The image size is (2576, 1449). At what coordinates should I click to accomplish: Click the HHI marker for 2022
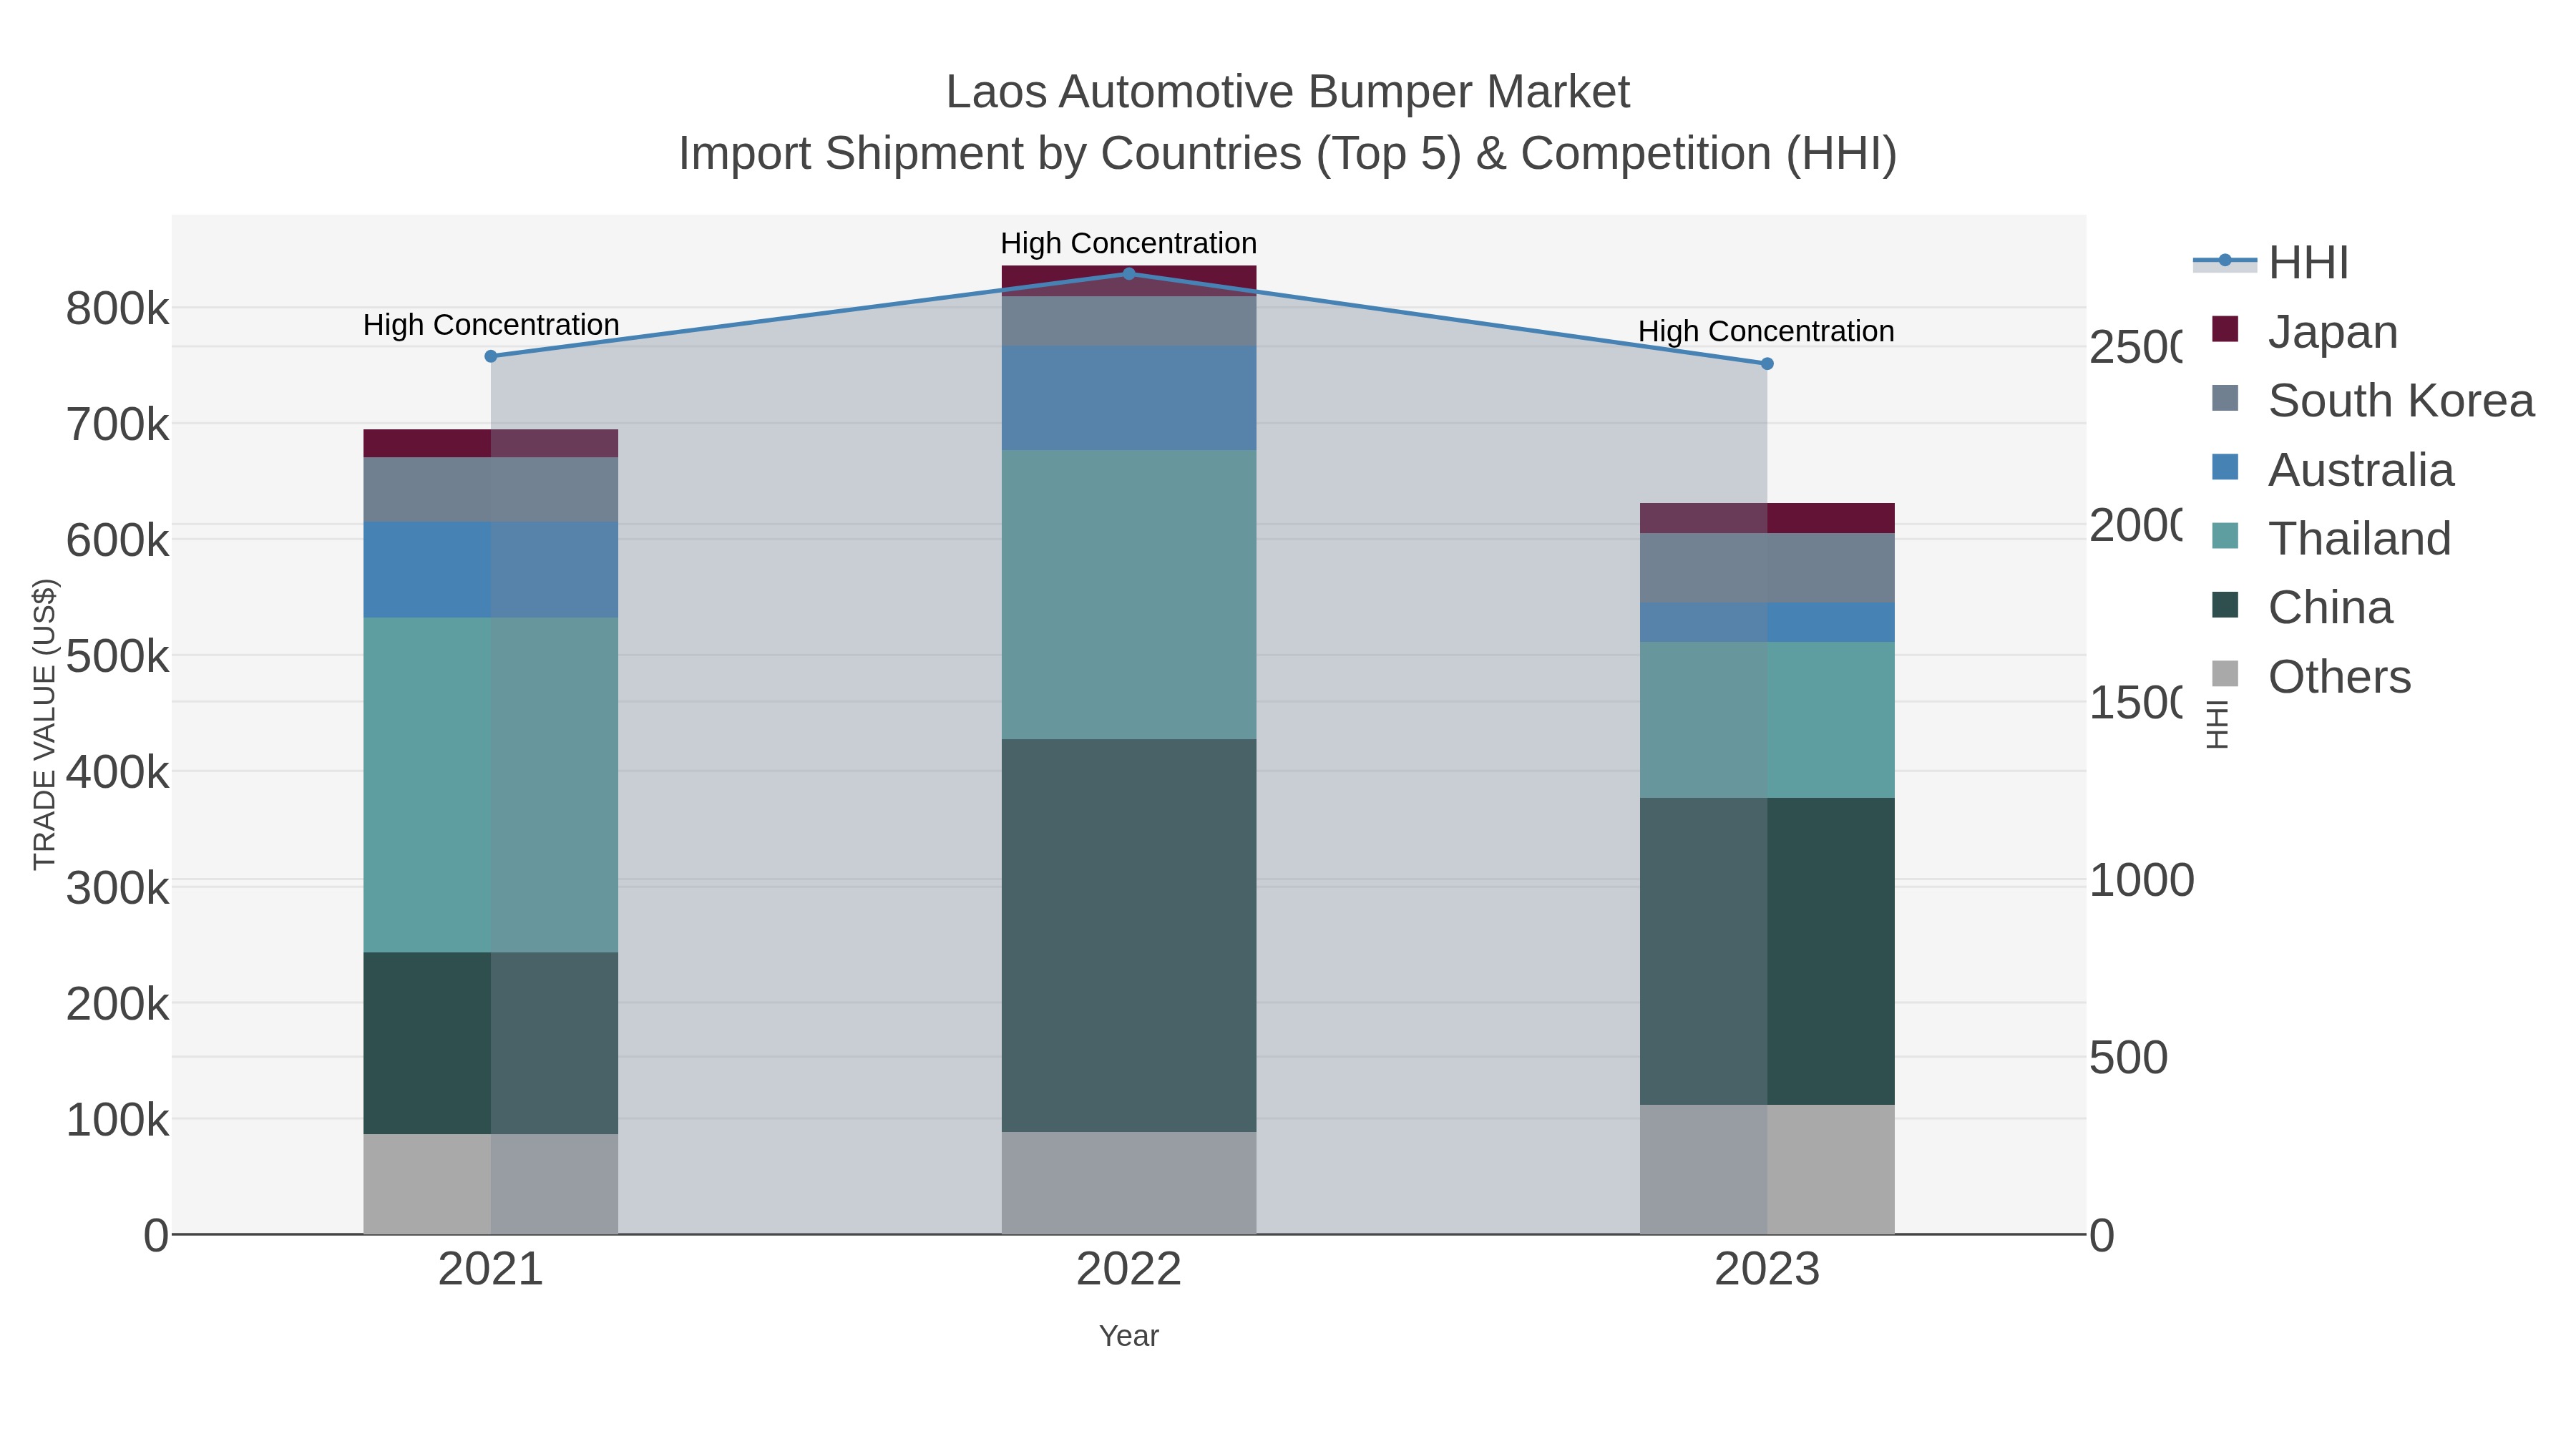click(1129, 273)
